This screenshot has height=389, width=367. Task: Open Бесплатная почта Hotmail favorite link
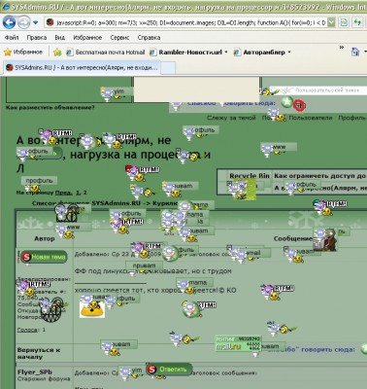tap(106, 53)
